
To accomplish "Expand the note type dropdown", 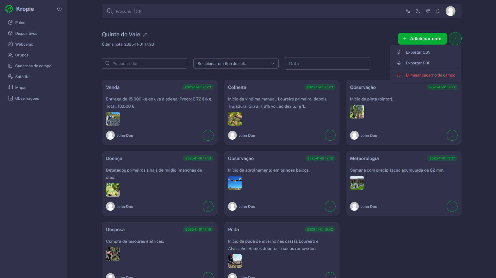I will click(236, 64).
